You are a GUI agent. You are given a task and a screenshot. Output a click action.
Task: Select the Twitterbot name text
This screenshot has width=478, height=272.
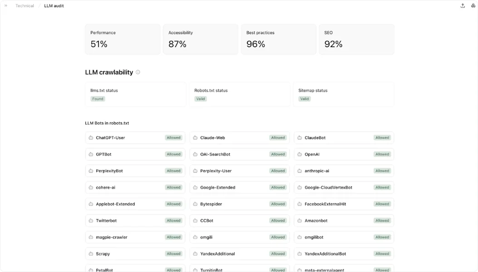(x=106, y=220)
